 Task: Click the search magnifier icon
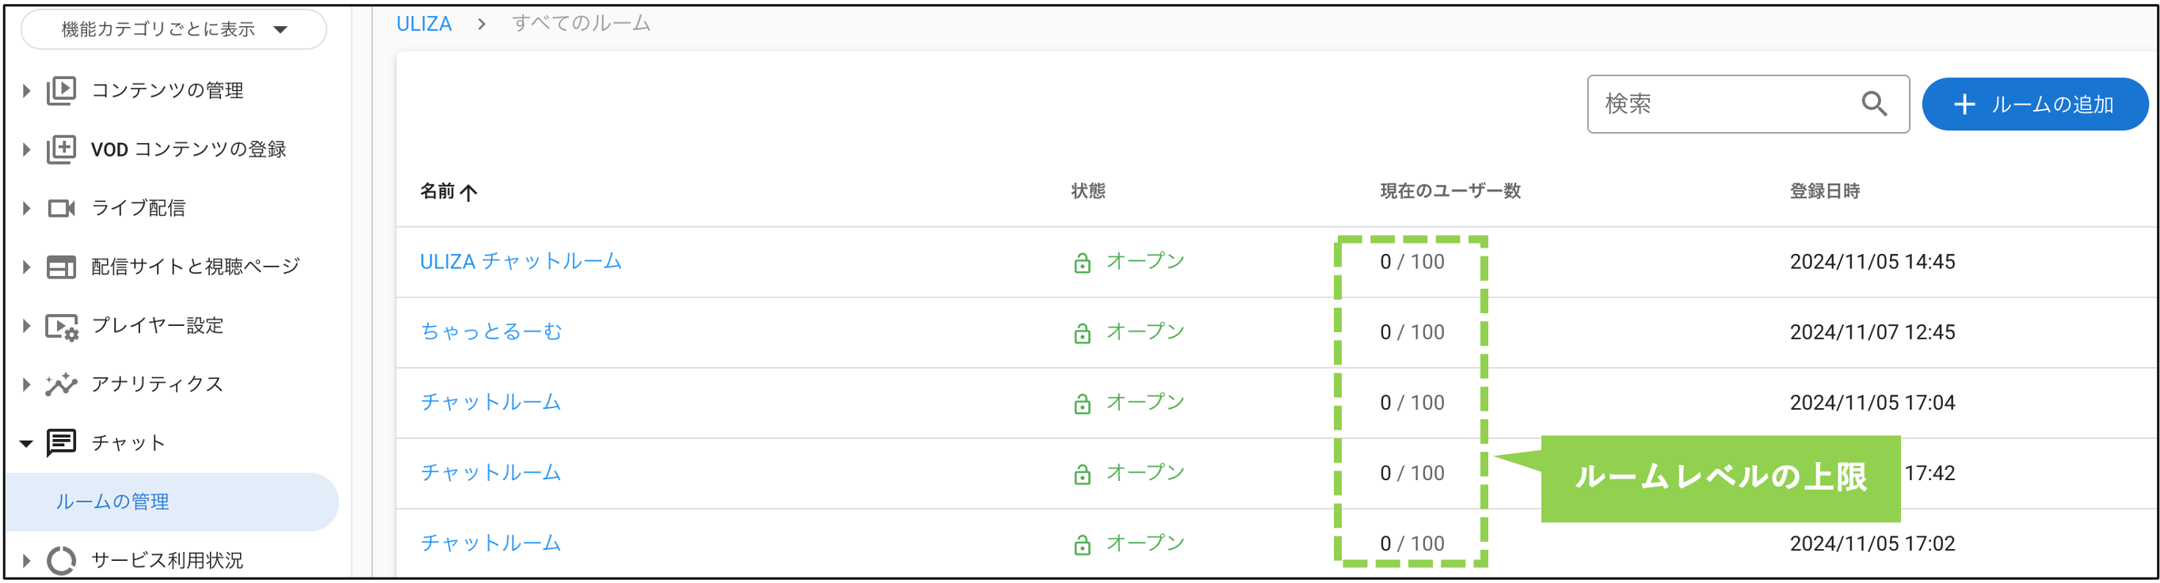click(1874, 104)
